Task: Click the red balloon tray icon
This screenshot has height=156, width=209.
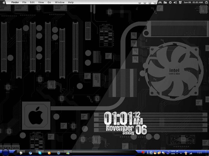Action: point(143,152)
